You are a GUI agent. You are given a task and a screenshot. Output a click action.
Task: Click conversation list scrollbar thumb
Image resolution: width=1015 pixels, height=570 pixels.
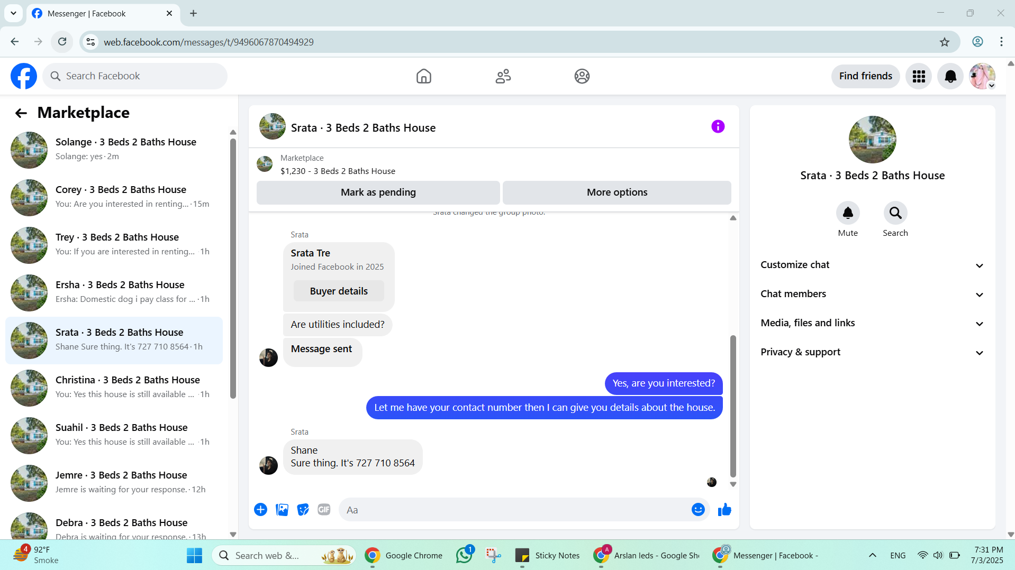(x=233, y=268)
